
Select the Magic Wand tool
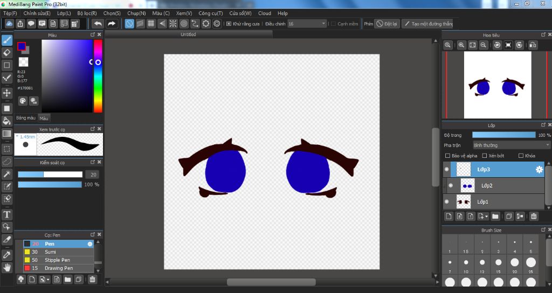7,173
